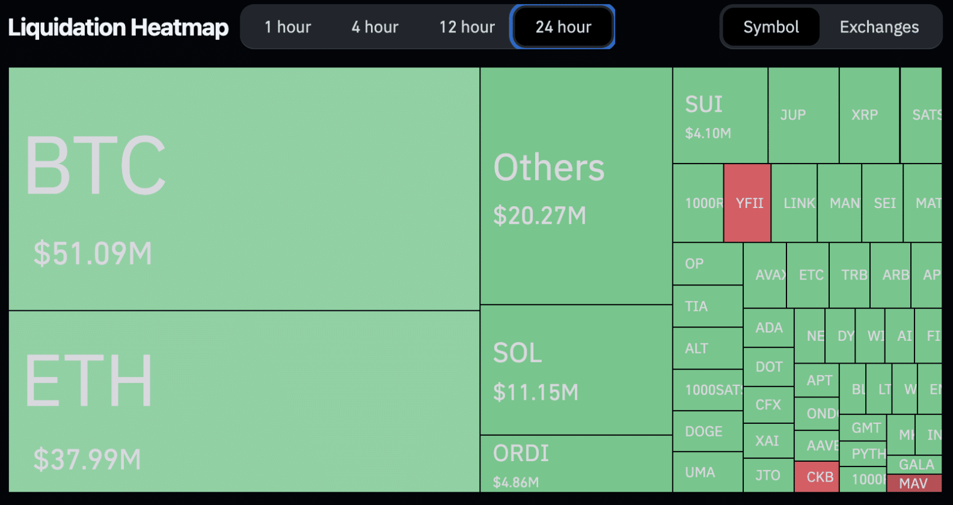Click the 1000SATS heatmap tile
Viewport: 953px width, 505px height.
708,390
